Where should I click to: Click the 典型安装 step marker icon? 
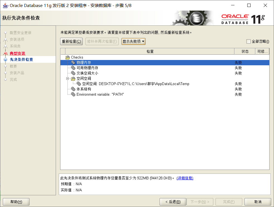[5, 53]
